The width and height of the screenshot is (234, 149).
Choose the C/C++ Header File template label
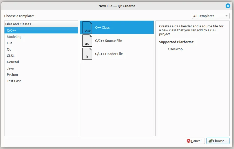pos(109,54)
